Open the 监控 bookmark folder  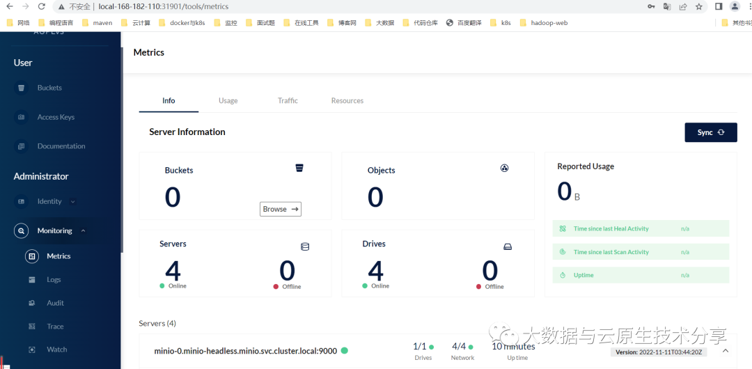pos(226,22)
